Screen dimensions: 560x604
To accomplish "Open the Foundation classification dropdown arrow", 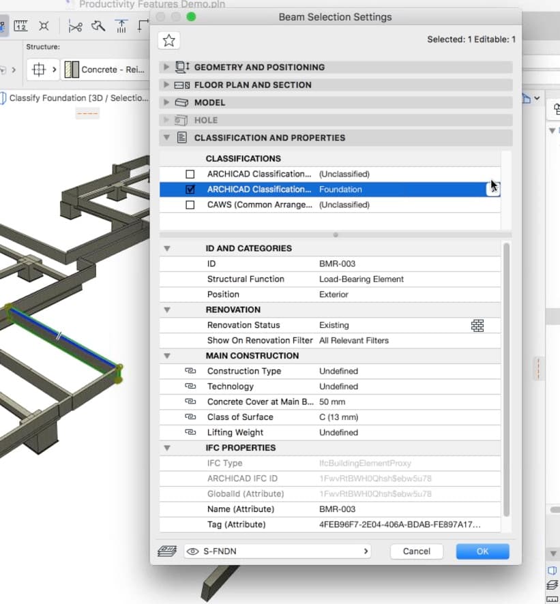I will 493,189.
